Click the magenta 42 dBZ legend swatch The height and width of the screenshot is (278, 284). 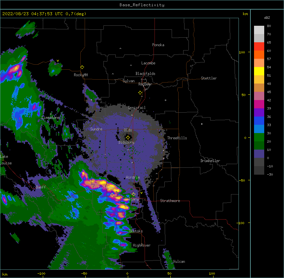259,104
